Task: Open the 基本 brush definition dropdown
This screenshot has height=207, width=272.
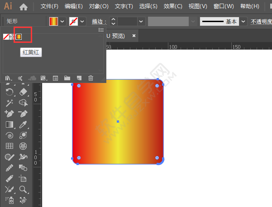Action: (x=243, y=22)
